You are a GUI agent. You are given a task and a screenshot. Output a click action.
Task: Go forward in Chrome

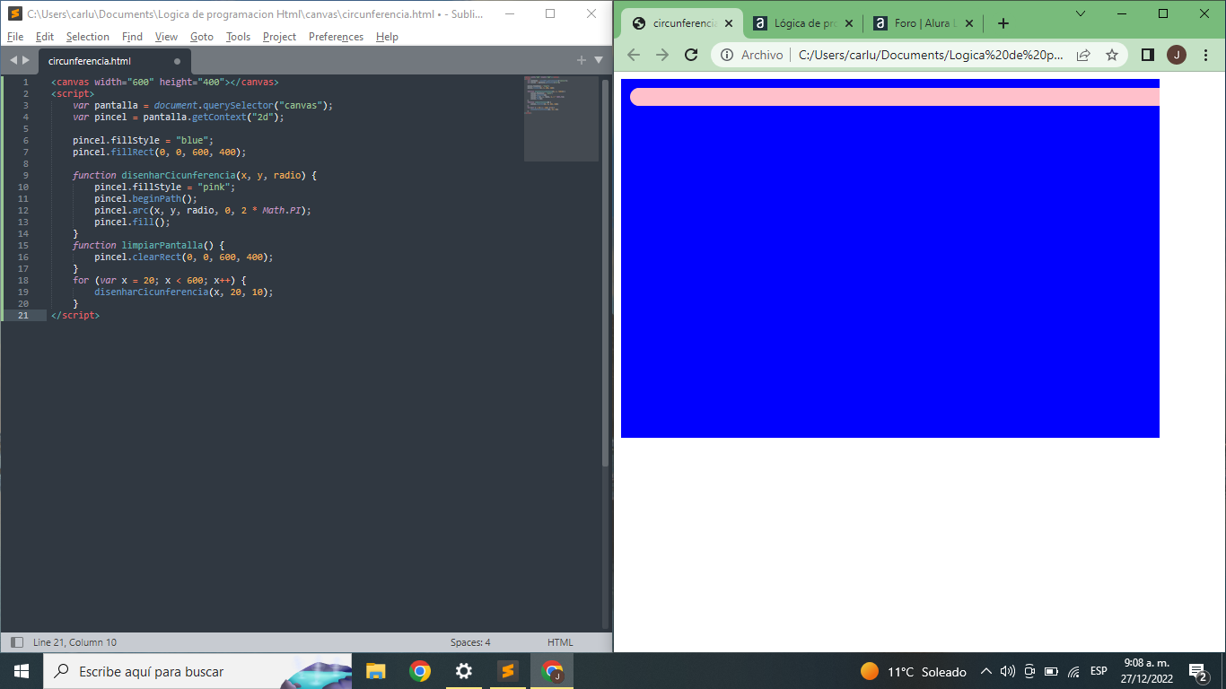click(662, 55)
